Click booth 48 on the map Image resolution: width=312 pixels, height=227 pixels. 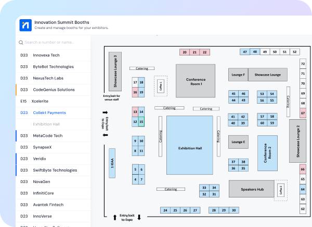point(255,52)
